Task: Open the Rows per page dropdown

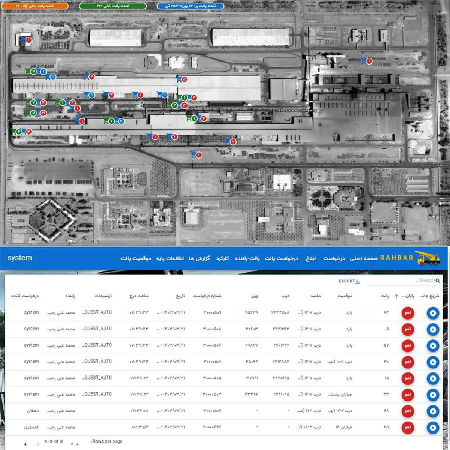Action: coord(75,444)
